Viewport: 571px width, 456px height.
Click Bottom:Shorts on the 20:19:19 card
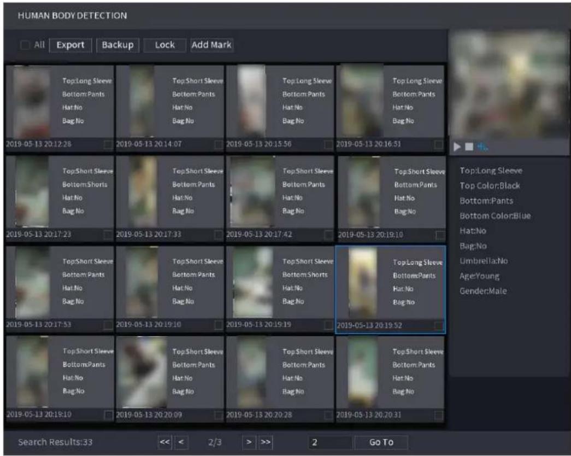point(305,274)
